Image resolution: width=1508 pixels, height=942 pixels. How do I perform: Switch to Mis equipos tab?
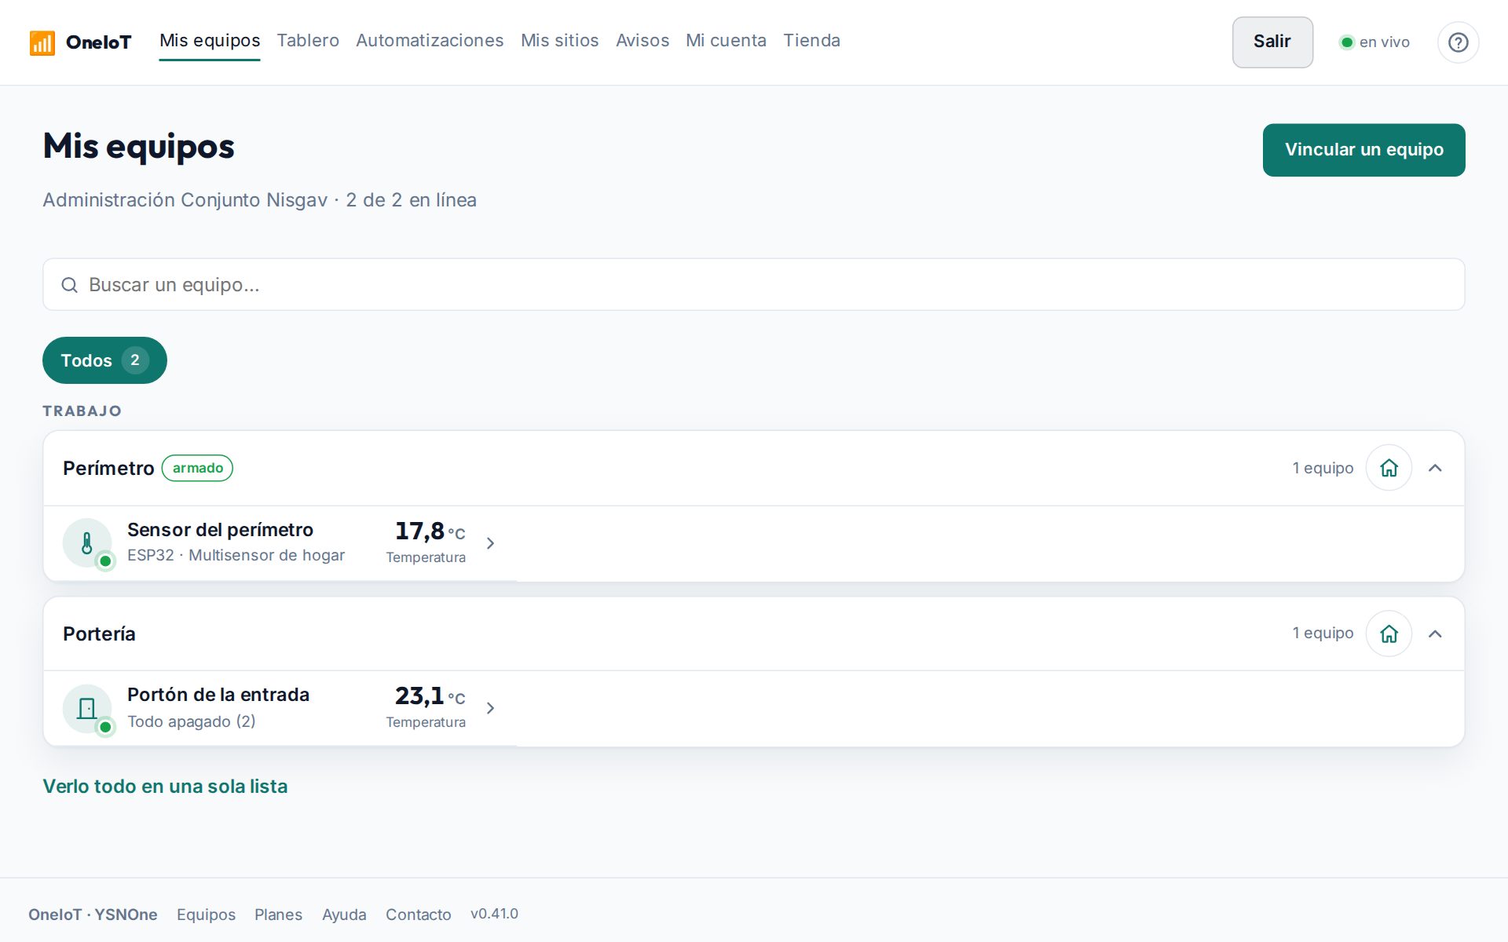click(210, 41)
